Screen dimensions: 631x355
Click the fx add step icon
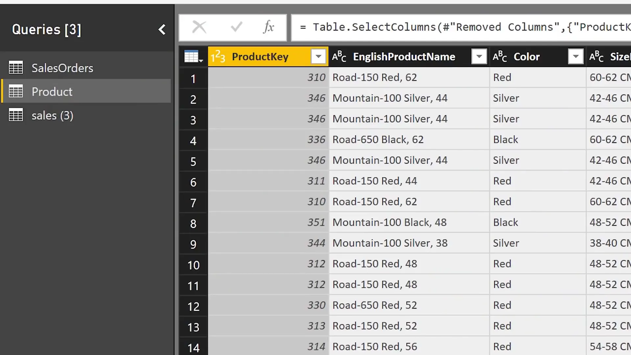click(x=269, y=27)
